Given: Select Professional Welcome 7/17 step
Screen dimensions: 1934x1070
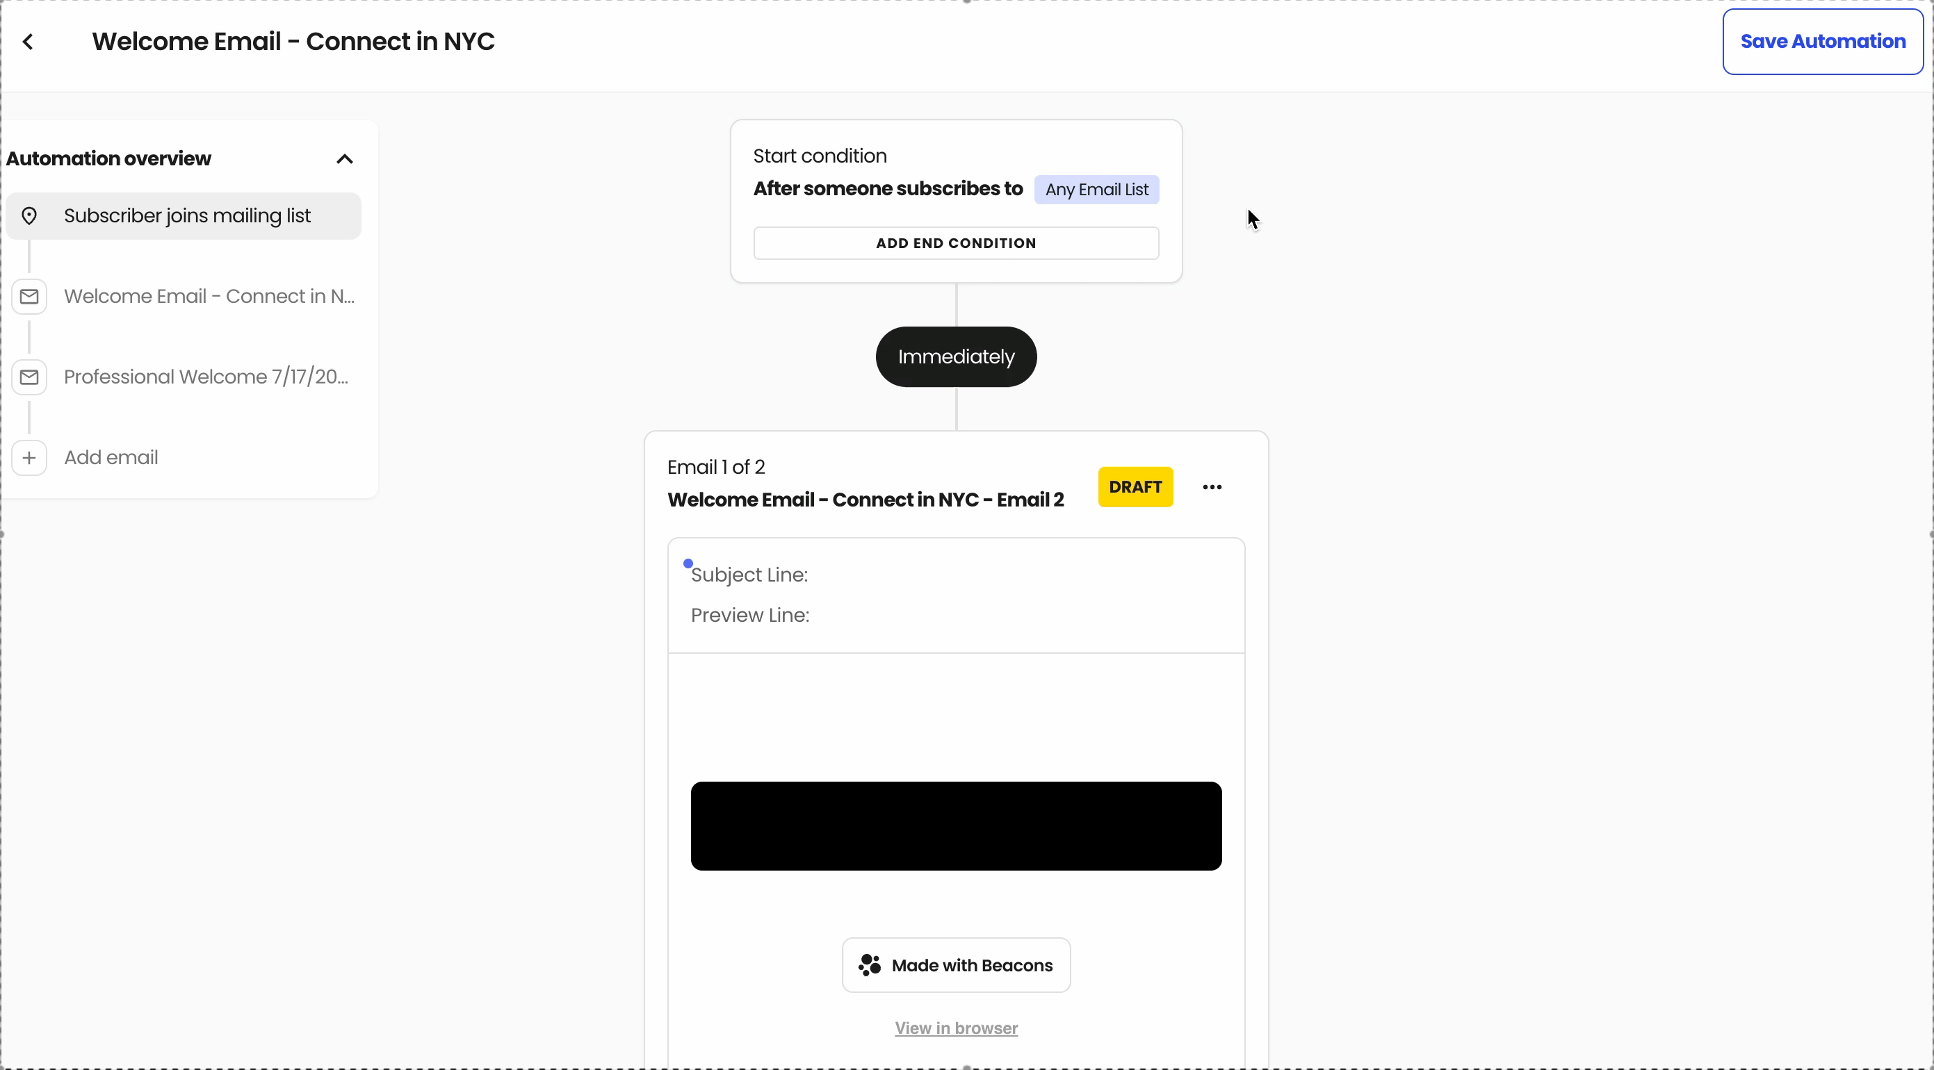Looking at the screenshot, I should pos(206,377).
